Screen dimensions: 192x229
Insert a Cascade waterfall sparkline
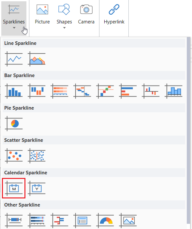82,91
